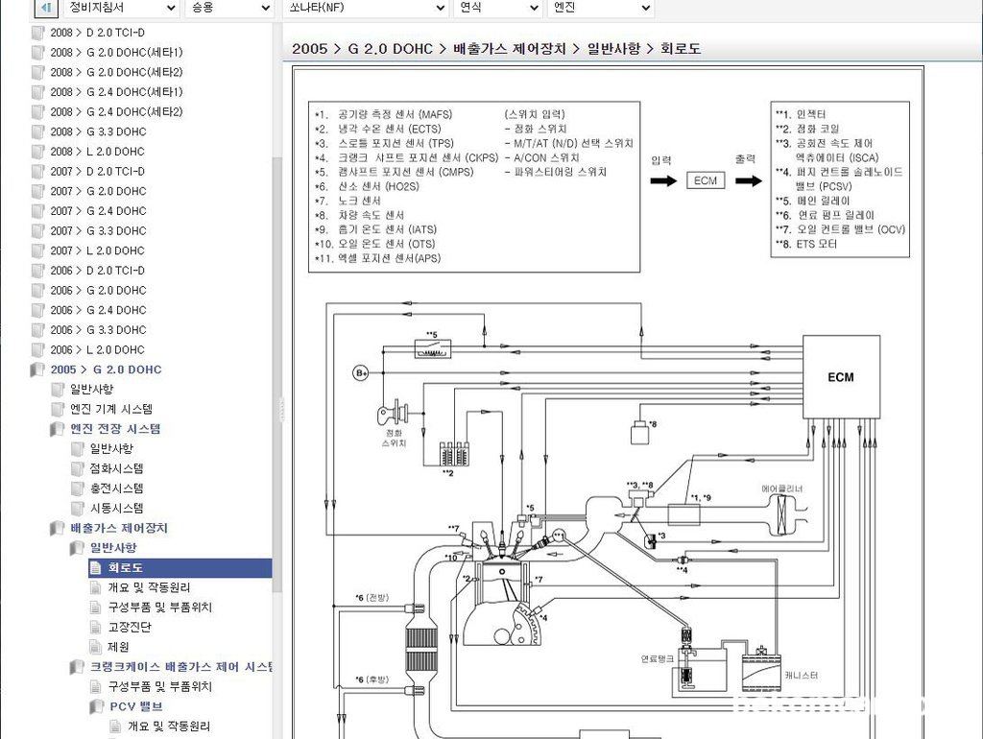Click book icon beside 2007 > G 3.3 DOHC
983x739 pixels.
tap(38, 230)
